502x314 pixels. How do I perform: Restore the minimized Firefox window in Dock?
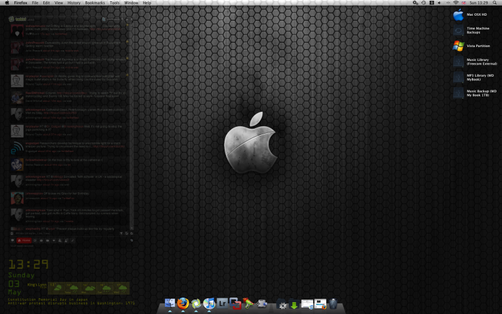click(320, 304)
